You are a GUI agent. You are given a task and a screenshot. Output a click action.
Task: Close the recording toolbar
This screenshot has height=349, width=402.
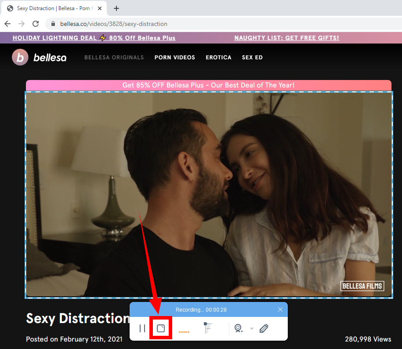click(280, 309)
